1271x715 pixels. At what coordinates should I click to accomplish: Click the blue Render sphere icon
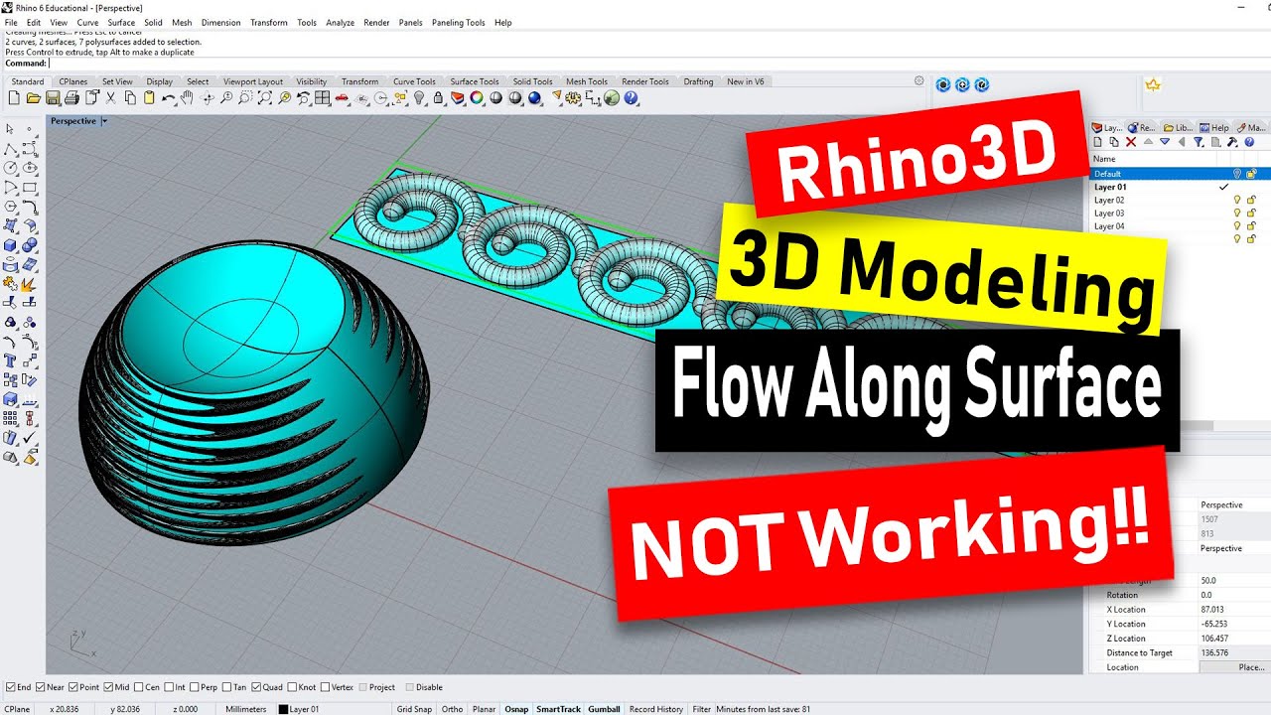tap(534, 98)
